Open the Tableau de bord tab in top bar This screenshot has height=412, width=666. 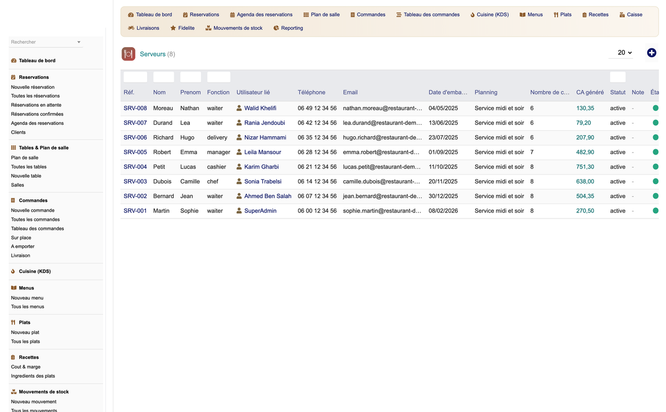pos(150,14)
